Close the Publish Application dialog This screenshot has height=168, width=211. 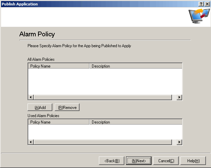[207, 4]
